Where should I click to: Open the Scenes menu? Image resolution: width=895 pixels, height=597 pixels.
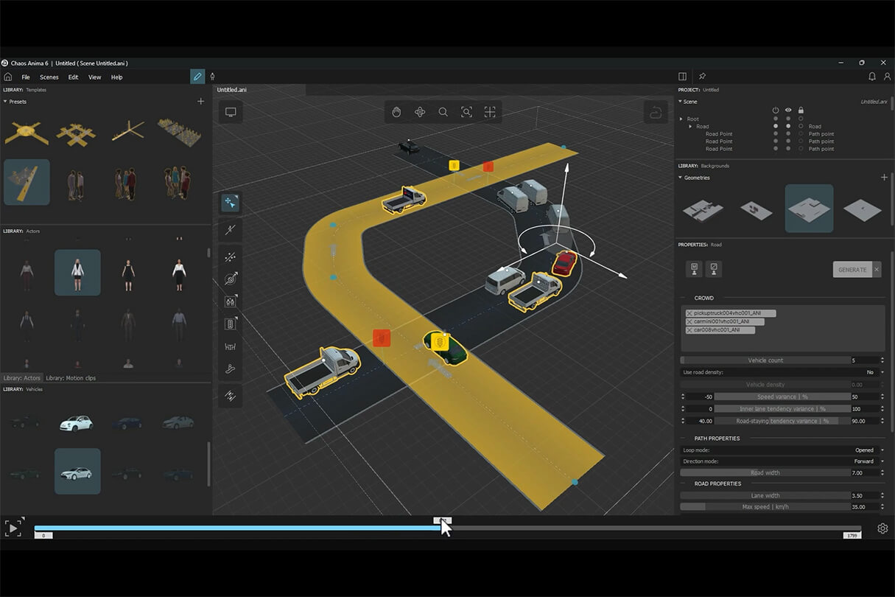pyautogui.click(x=49, y=77)
